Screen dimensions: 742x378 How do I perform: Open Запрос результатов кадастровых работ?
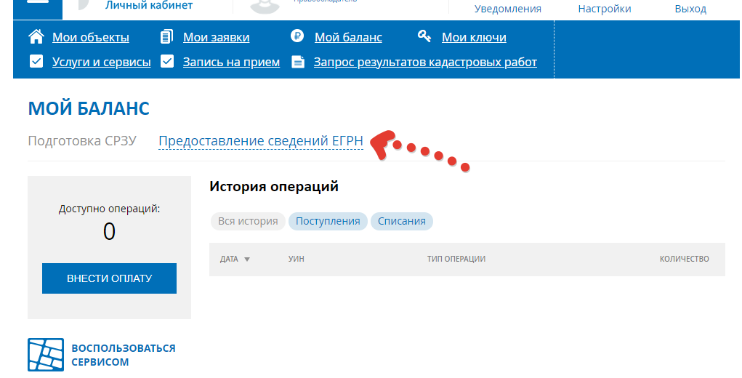click(x=425, y=62)
